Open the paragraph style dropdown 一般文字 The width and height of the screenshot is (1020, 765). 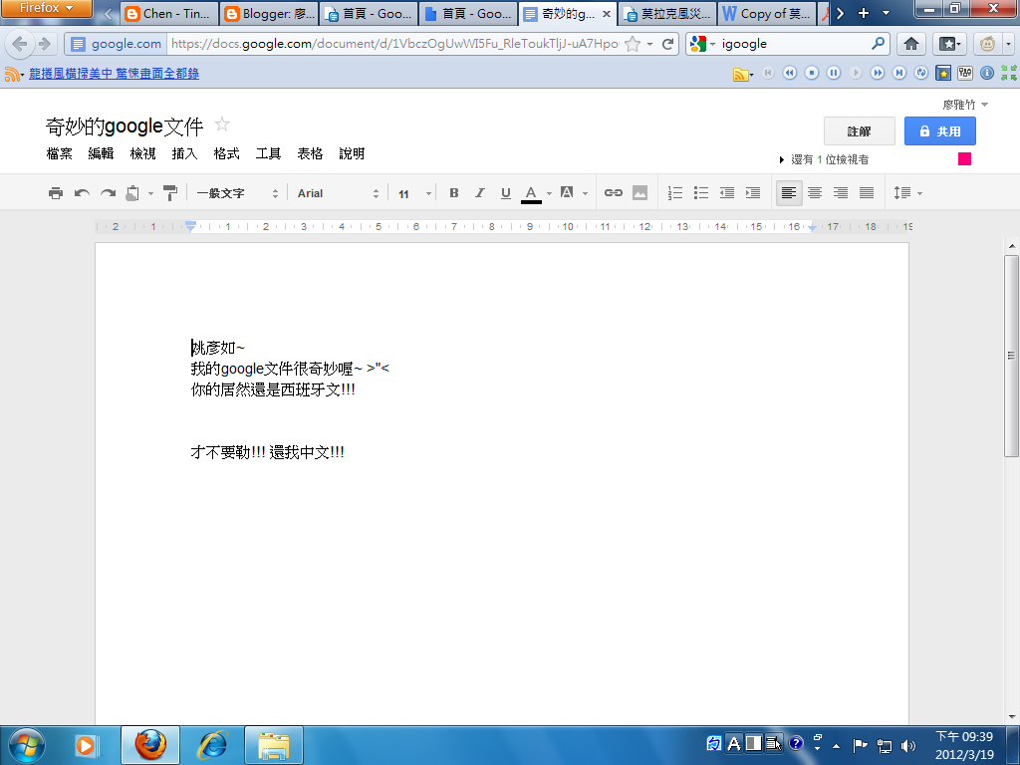(237, 193)
